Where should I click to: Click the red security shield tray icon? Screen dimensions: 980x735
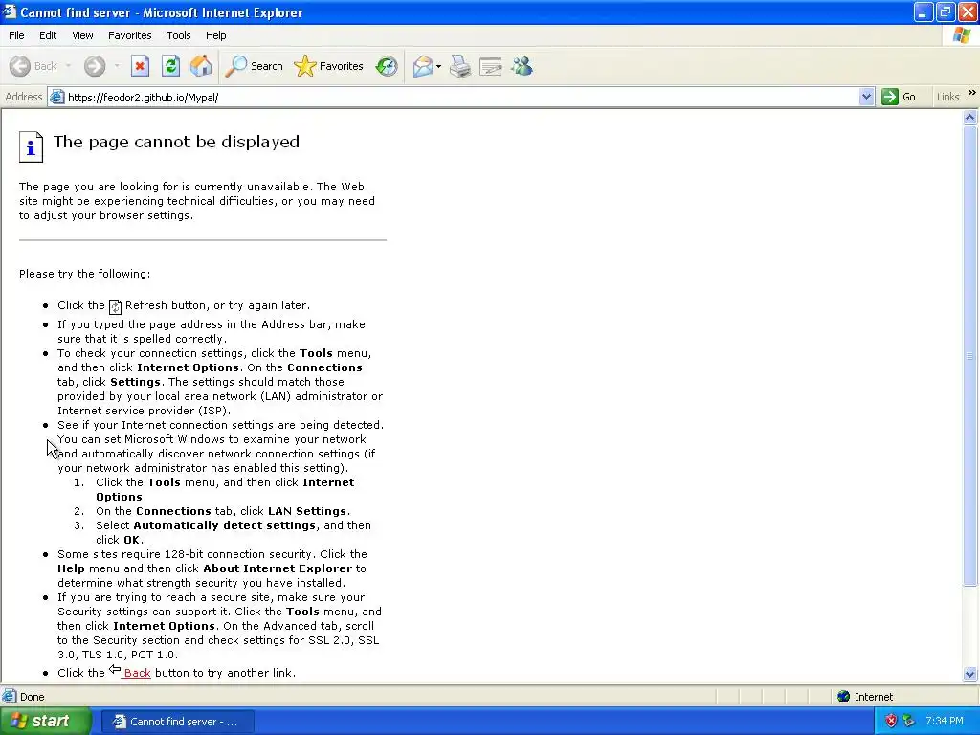[891, 722]
